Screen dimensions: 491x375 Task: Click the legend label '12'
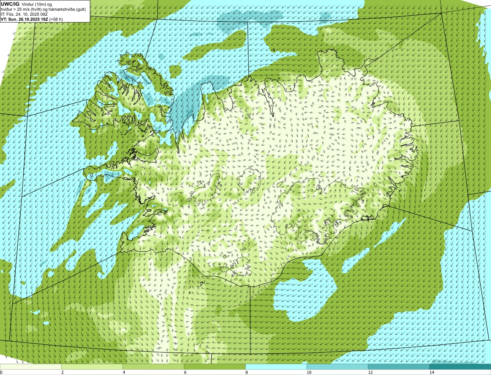370,372
